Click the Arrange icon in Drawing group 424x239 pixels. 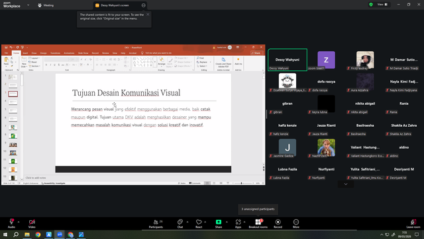162,62
